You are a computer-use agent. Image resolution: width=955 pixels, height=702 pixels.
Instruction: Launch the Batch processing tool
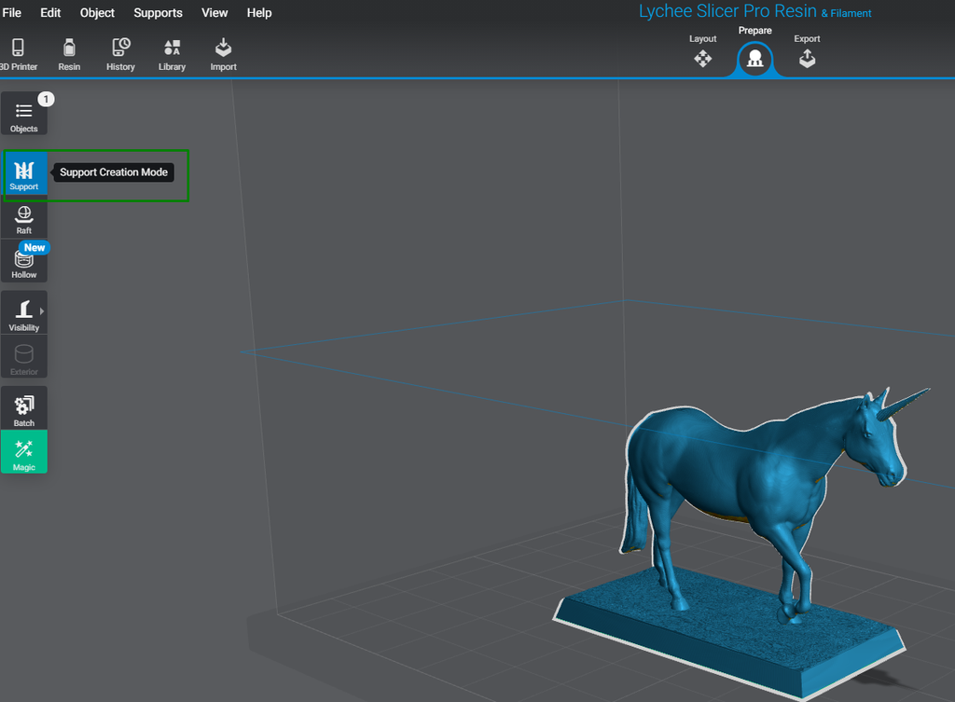(x=23, y=407)
